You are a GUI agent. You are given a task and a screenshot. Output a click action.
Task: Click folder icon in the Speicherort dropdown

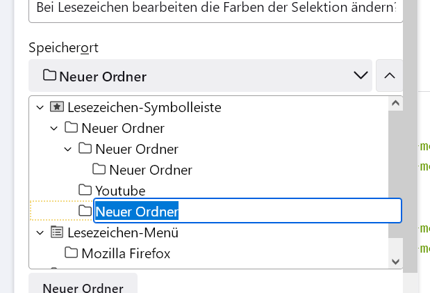click(x=49, y=76)
